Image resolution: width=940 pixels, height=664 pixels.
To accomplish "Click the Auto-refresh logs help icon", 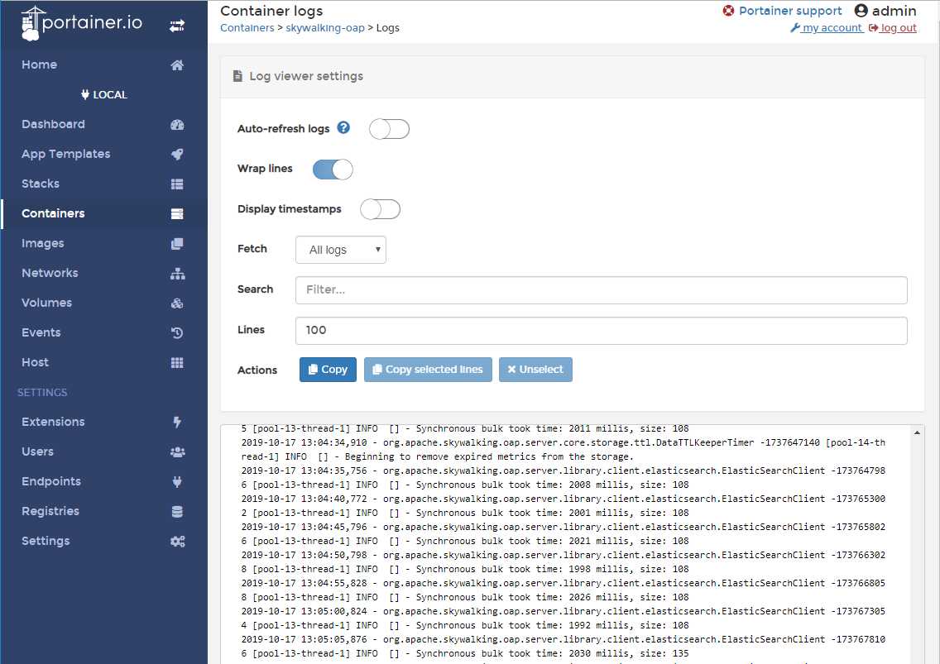I will pos(343,127).
